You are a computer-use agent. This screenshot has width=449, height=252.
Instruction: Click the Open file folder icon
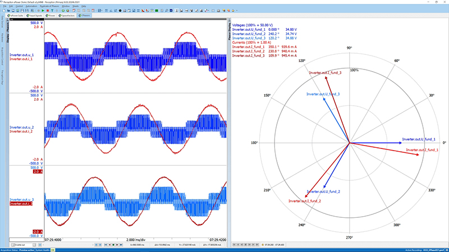point(8,11)
